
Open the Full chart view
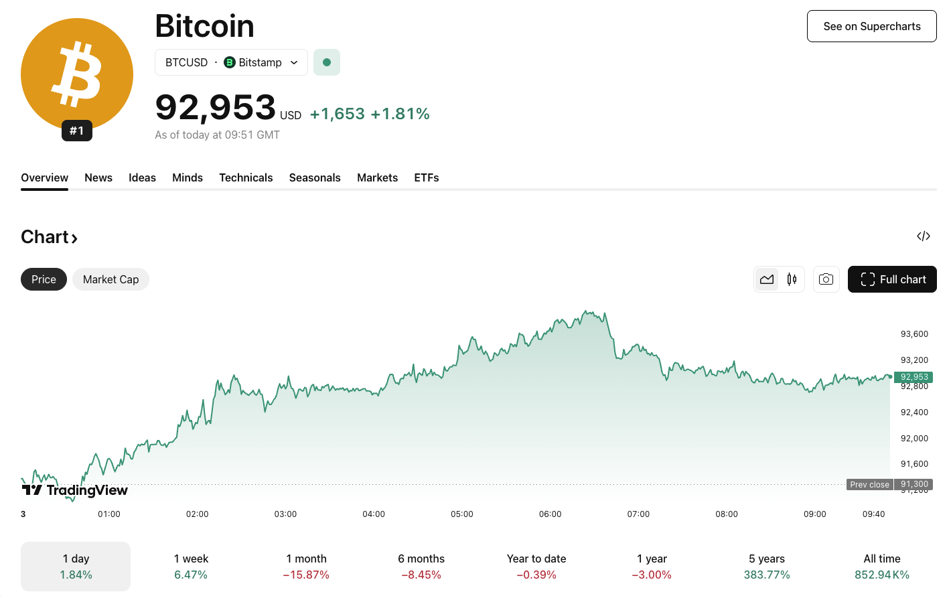892,279
